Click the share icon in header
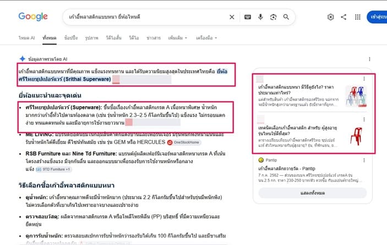Screen dimensions: 387x245 (344, 17)
